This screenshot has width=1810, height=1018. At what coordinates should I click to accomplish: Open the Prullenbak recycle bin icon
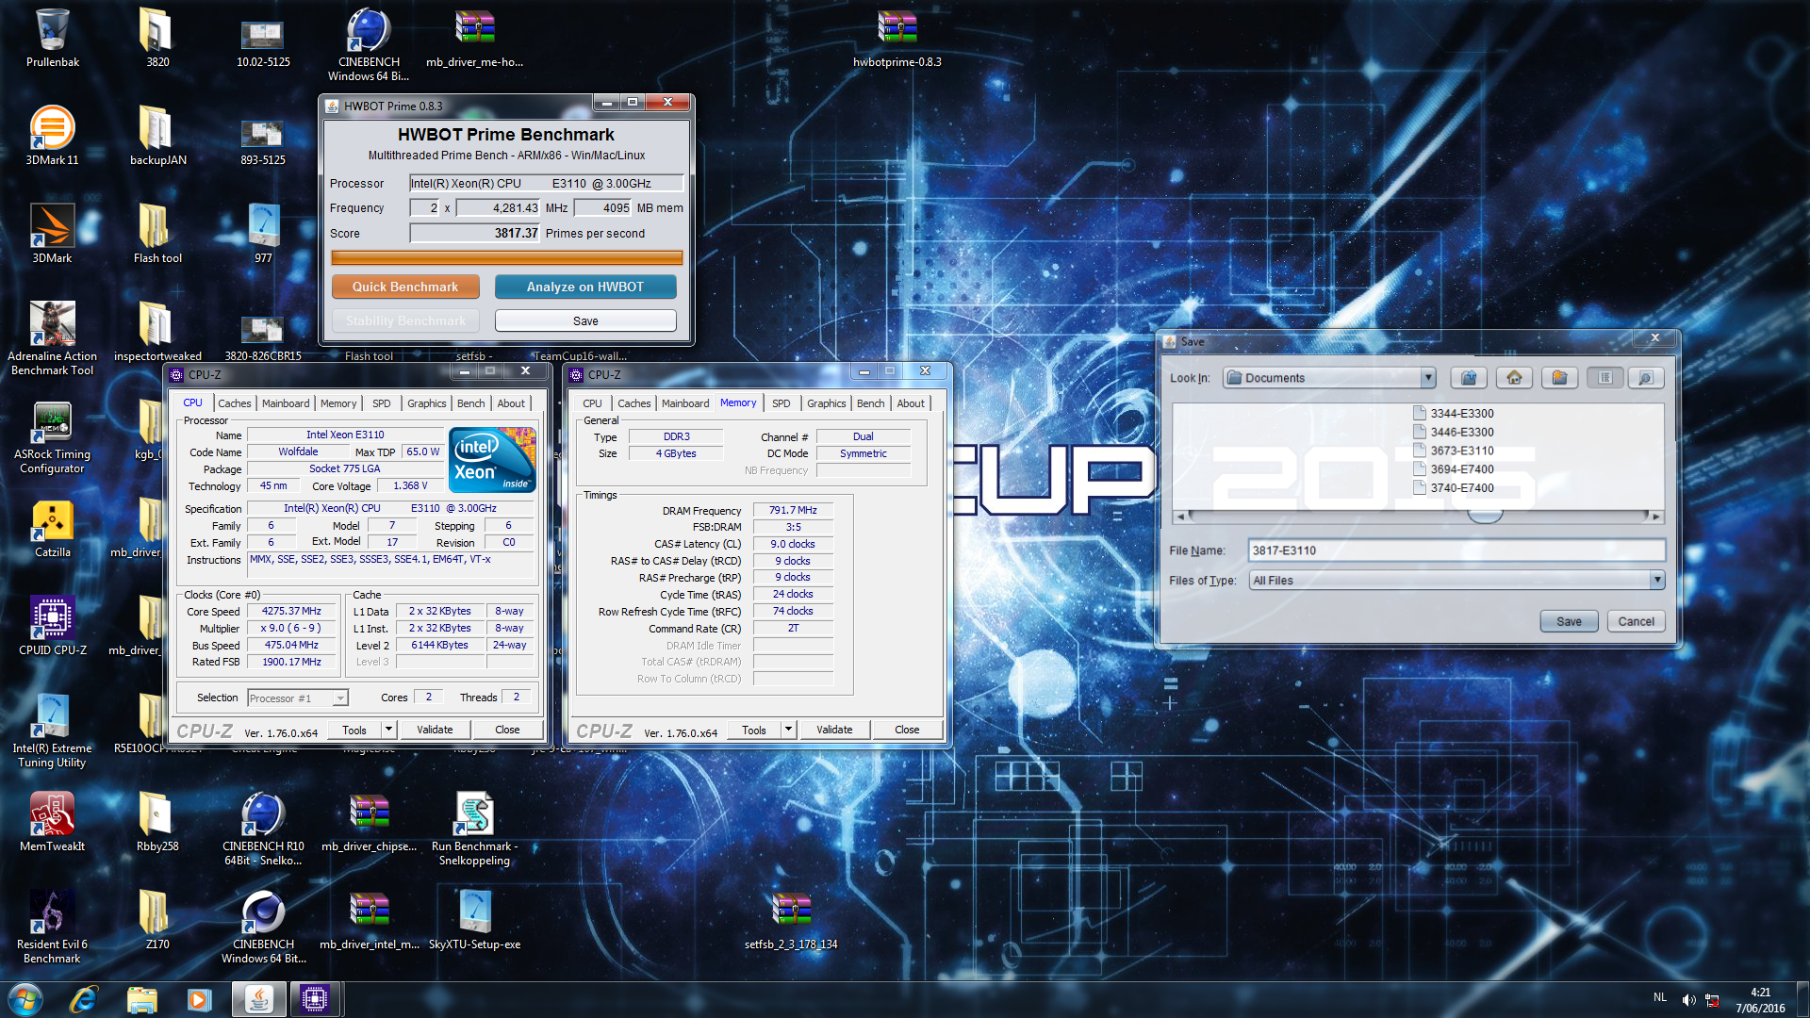[52, 38]
